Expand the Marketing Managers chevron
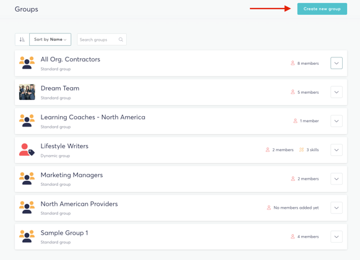Screen dimensions: 360x260 click(336, 179)
